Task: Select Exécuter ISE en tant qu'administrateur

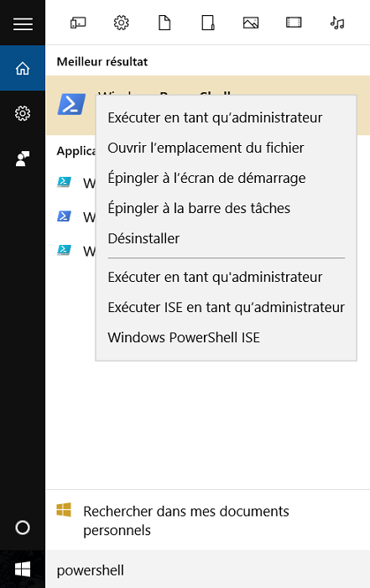Action: [x=226, y=307]
